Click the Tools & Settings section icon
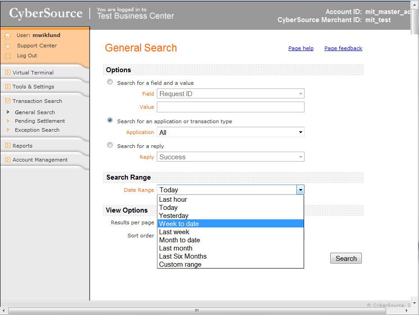The height and width of the screenshot is (315, 419). 8,87
